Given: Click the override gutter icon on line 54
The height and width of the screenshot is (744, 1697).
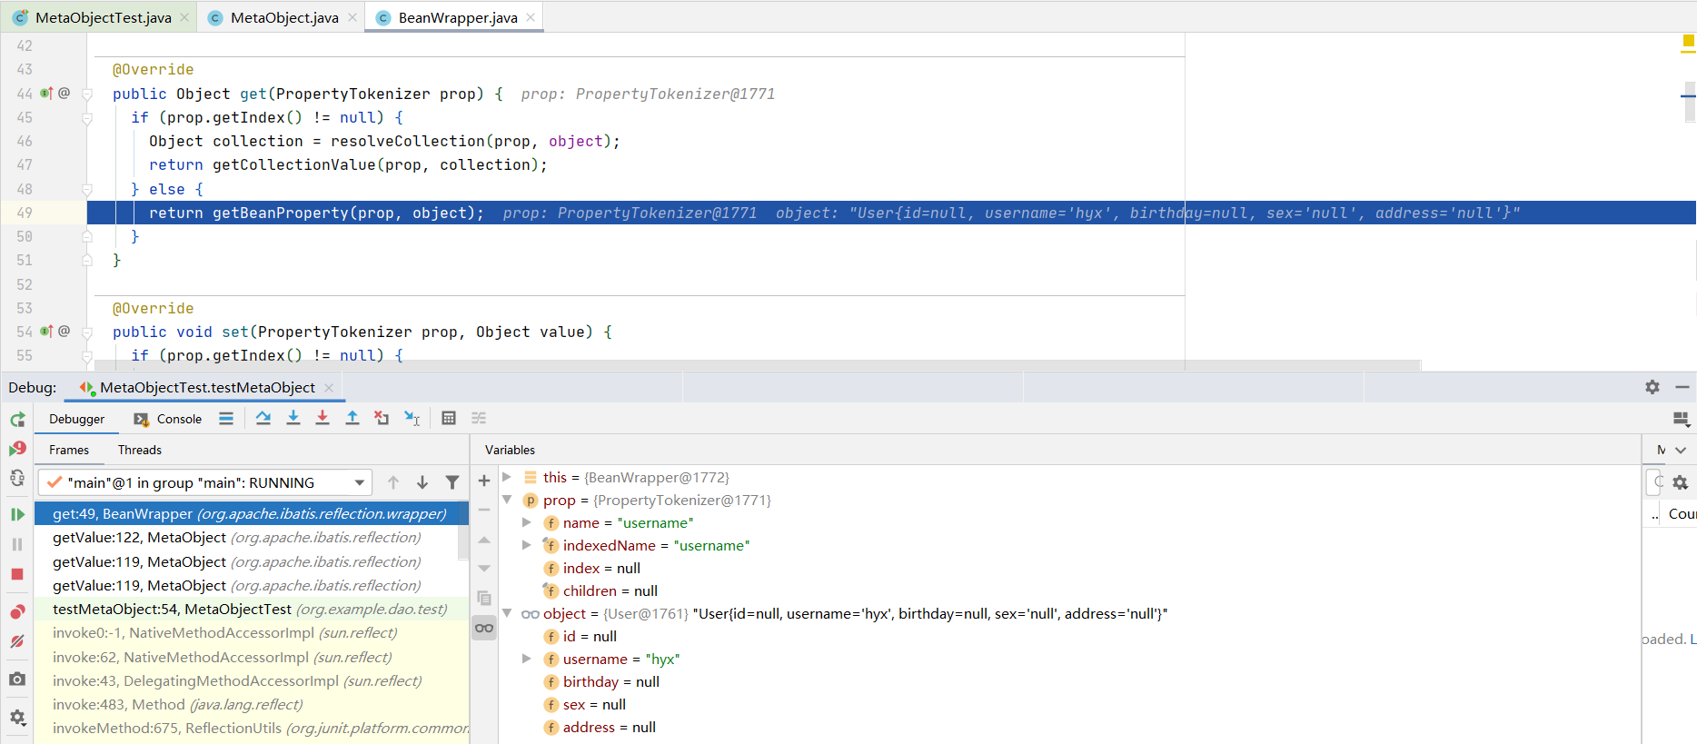Looking at the screenshot, I should tap(46, 331).
